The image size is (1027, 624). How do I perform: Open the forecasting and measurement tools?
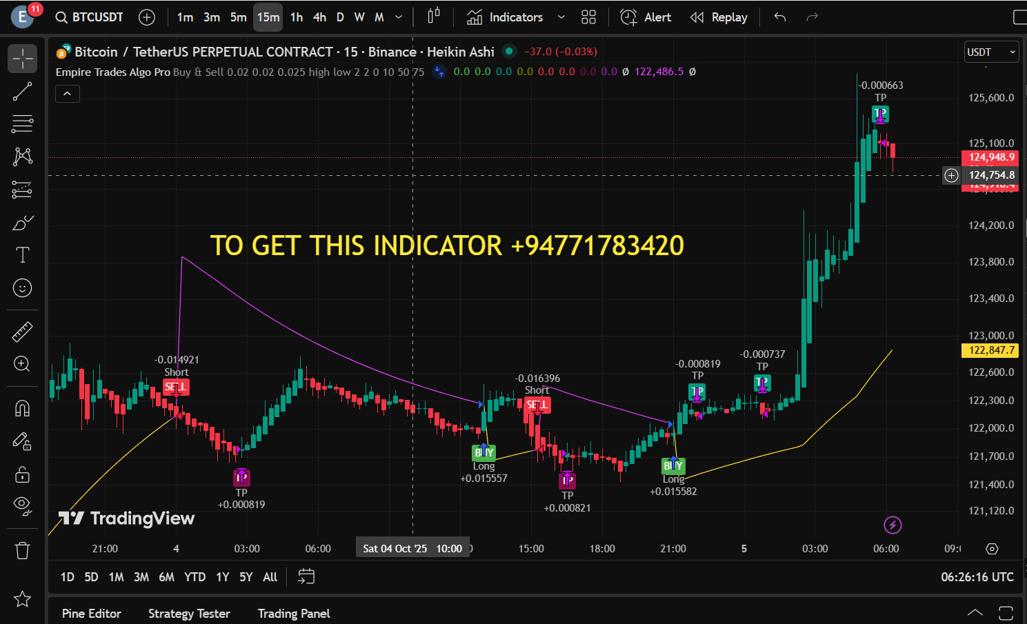22,190
